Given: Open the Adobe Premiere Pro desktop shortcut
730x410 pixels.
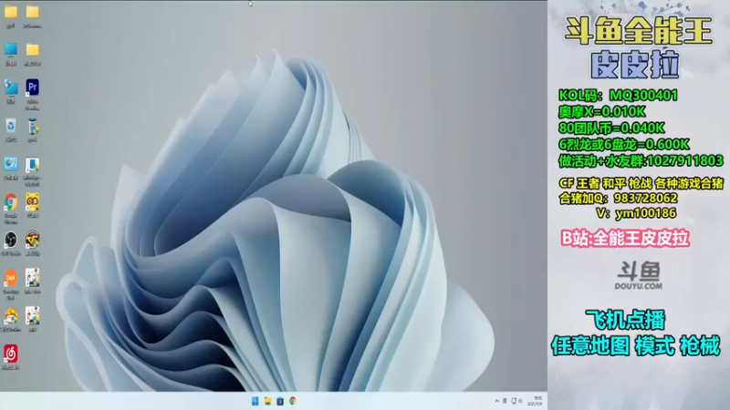Looking at the screenshot, I should pyautogui.click(x=32, y=87).
